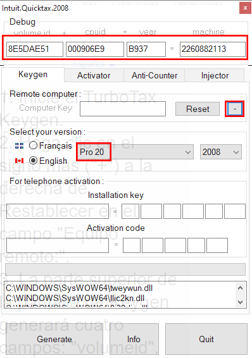
Task: Close the Intuit.Quicktax.2008 window
Action: click(245, 8)
